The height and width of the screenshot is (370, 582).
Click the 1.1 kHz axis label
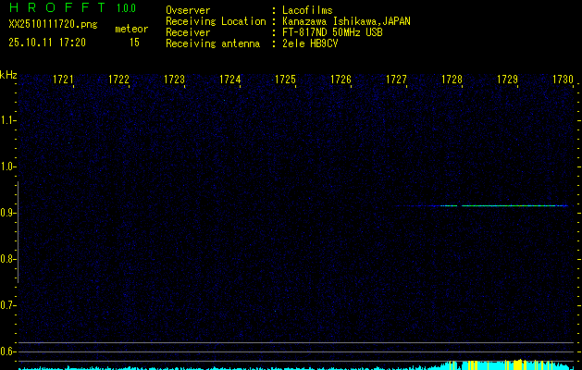click(x=7, y=120)
